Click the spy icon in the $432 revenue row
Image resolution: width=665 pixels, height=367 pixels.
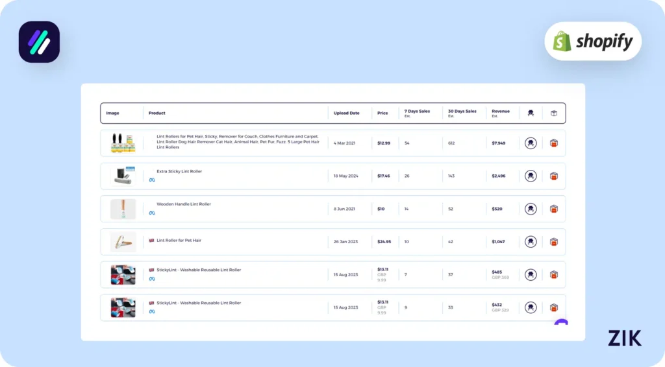[x=531, y=307]
